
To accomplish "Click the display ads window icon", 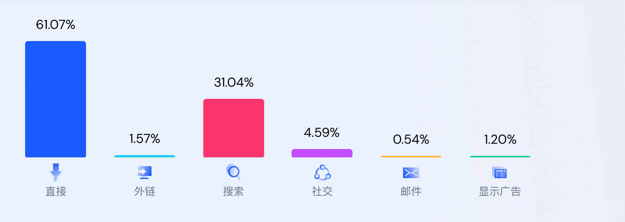I will pos(500,173).
